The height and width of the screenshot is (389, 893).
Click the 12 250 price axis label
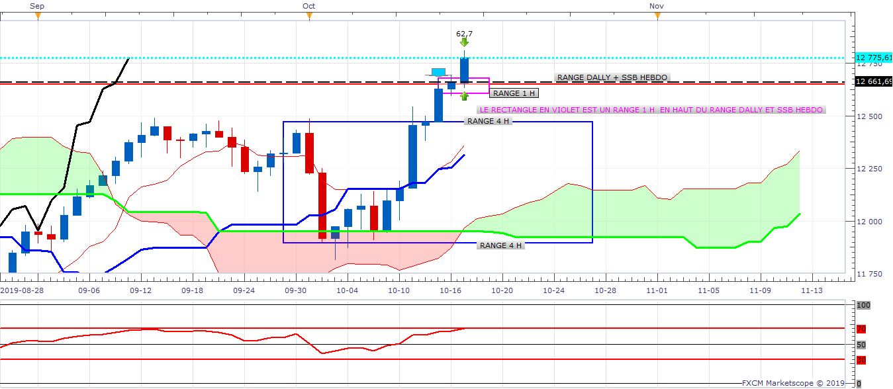870,169
